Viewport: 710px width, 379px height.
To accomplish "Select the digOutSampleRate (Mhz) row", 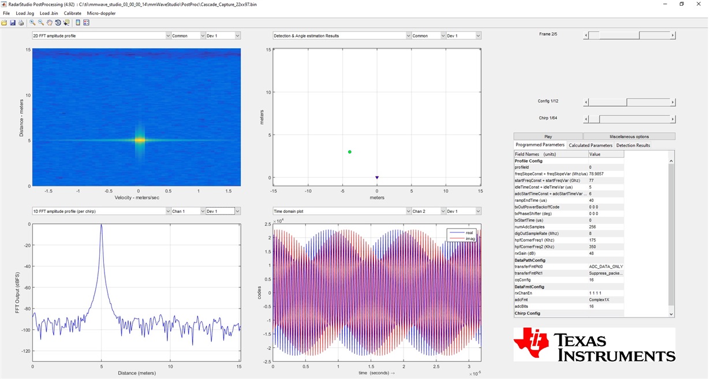I will (x=569, y=234).
